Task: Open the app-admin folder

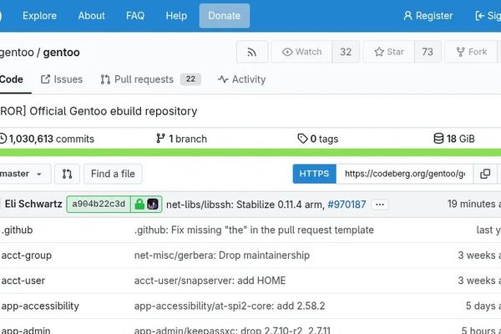Action: 26,330
